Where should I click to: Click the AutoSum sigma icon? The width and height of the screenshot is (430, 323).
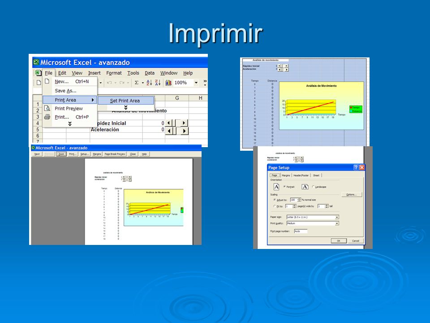point(136,83)
